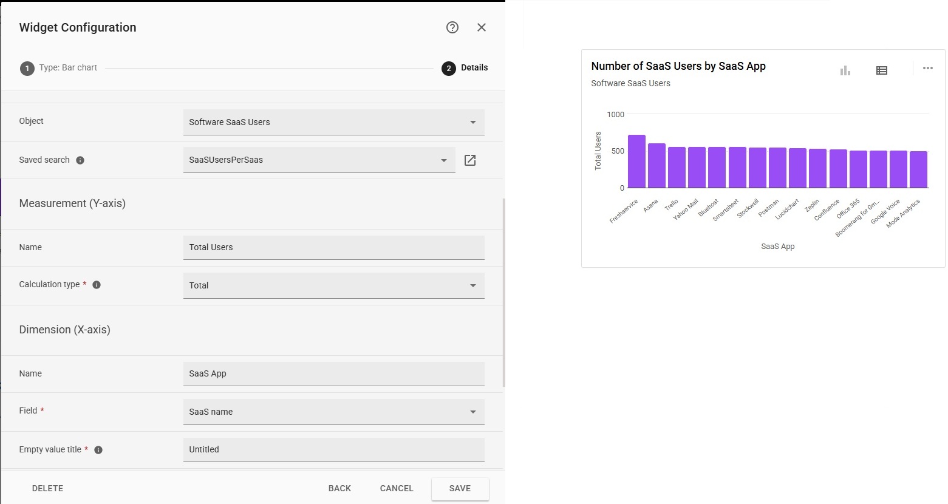Edit the X-axis Name field SaaS App
This screenshot has height=504, width=948.
point(334,373)
